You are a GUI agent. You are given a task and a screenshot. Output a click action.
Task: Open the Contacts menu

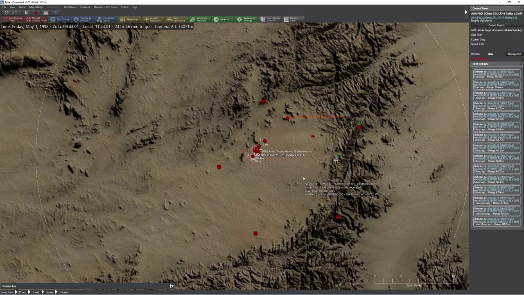(85, 7)
